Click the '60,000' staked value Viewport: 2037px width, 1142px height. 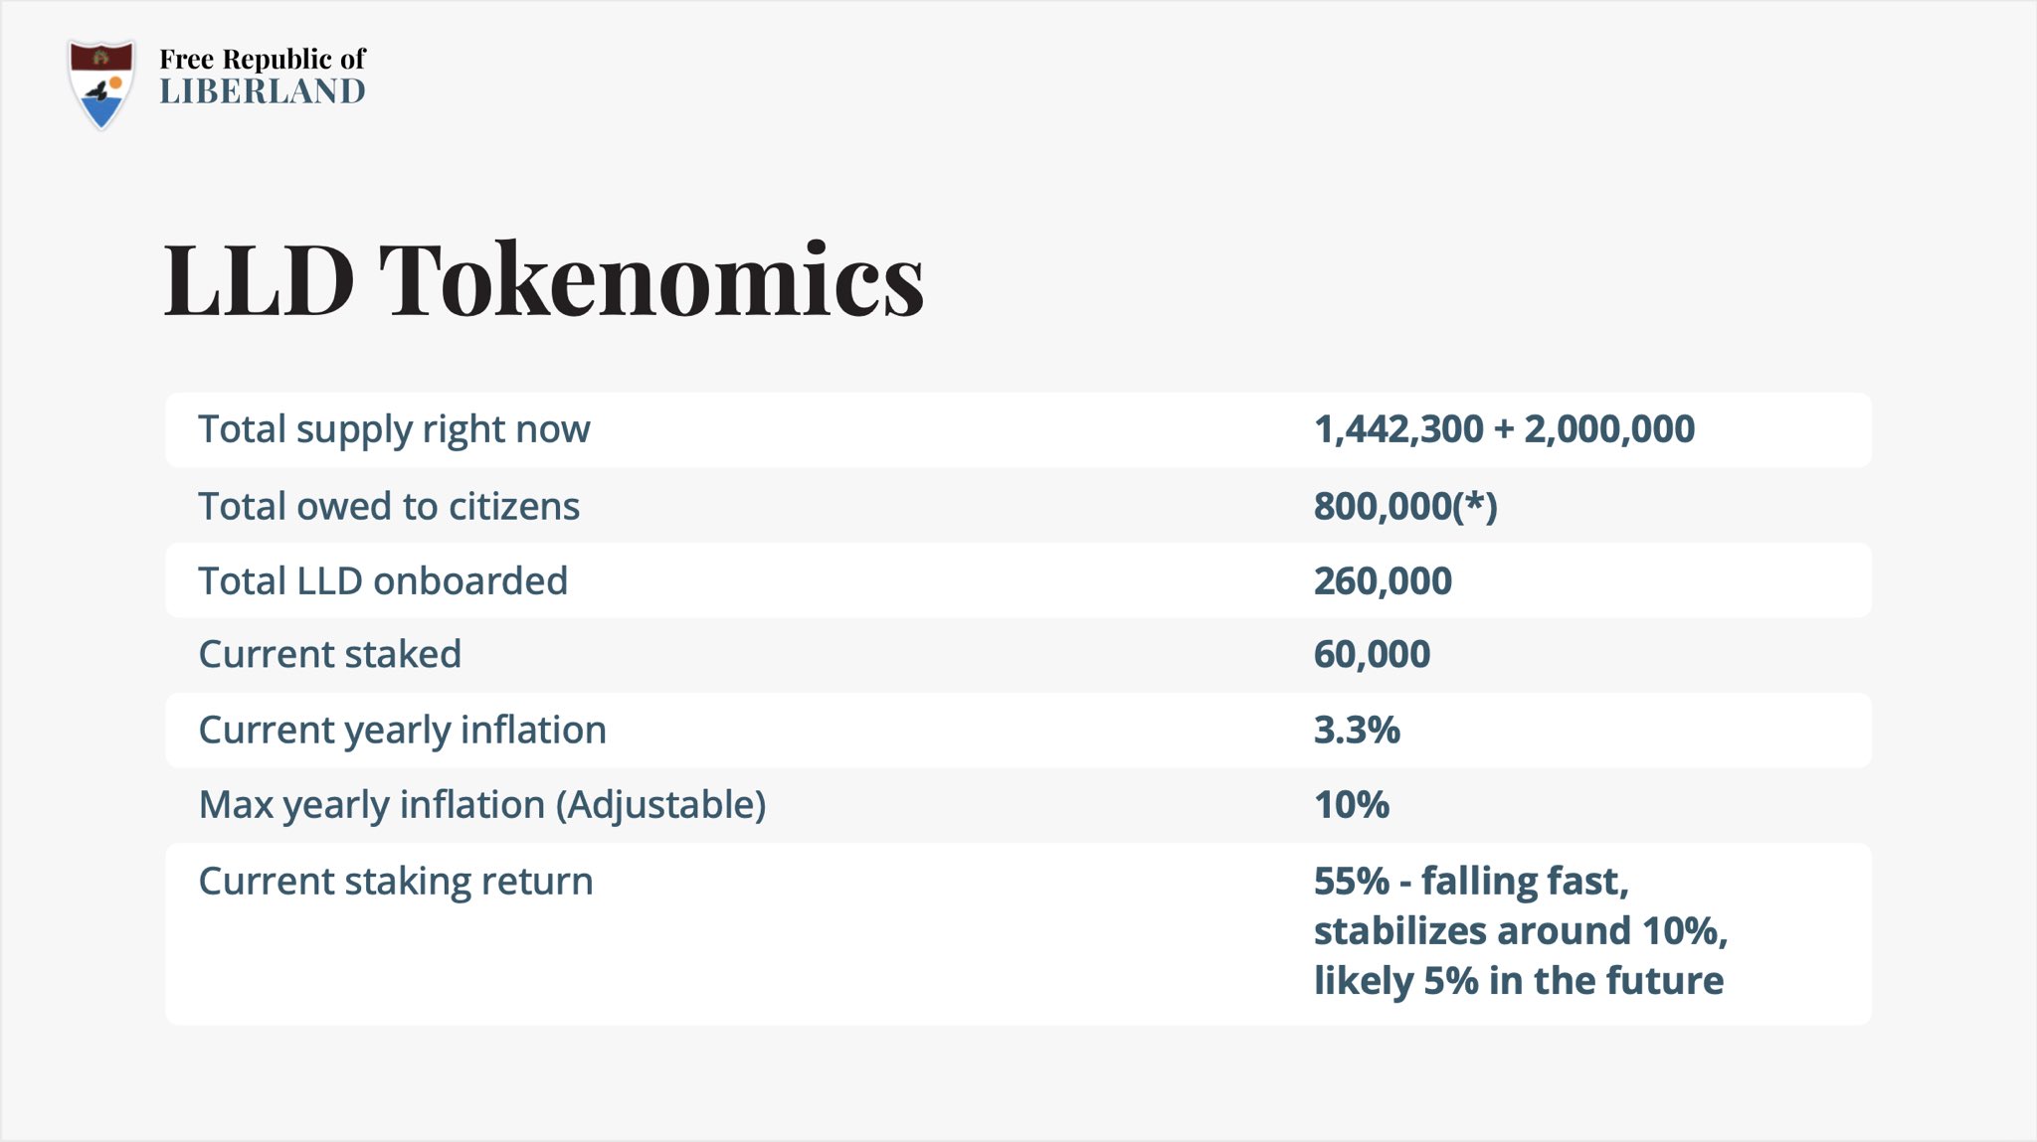click(1372, 655)
